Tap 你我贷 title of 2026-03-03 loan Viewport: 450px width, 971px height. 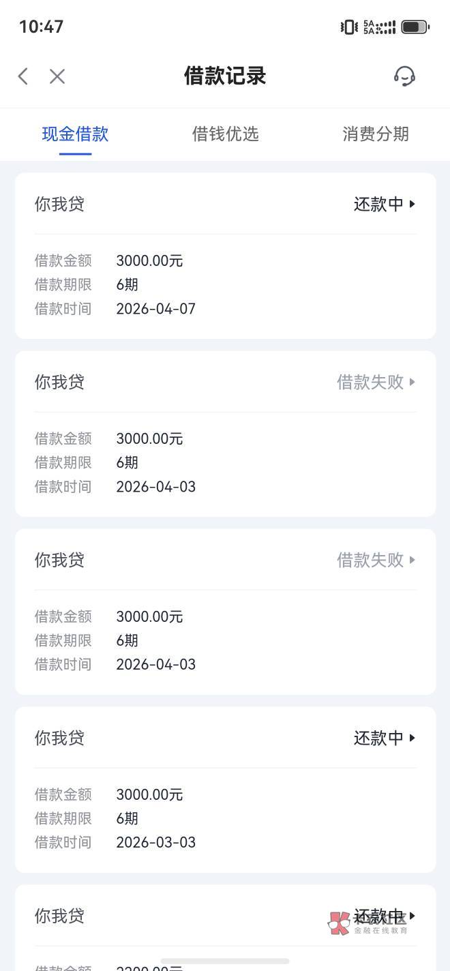[59, 738]
